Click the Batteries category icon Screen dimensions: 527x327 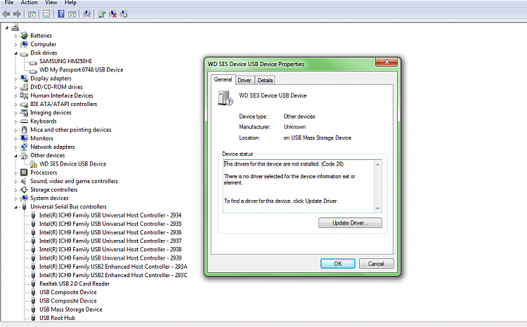(x=24, y=36)
